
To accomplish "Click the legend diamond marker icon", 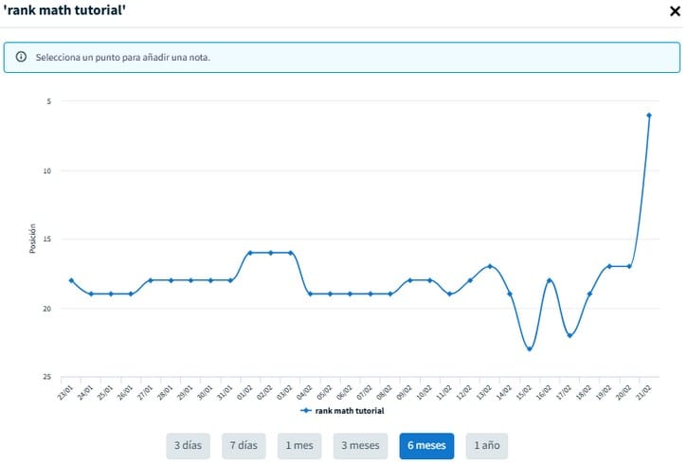I will [x=305, y=411].
